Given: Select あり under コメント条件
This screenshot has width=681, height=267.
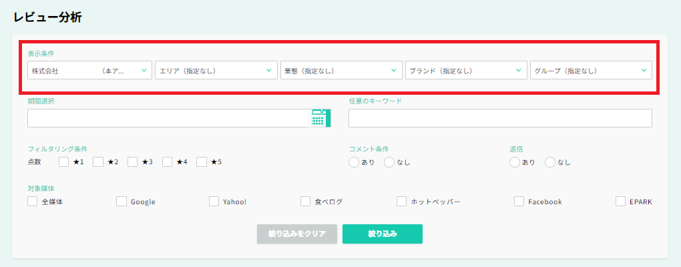Looking at the screenshot, I should point(354,162).
